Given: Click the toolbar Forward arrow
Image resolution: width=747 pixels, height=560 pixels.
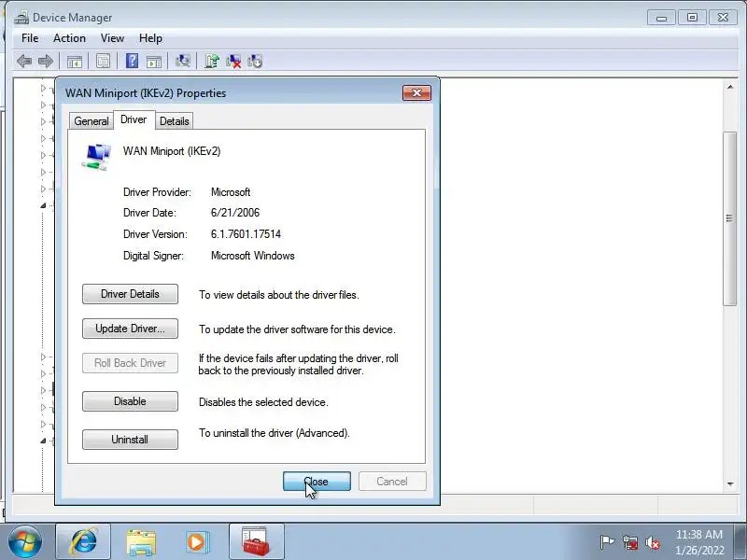Looking at the screenshot, I should (x=46, y=61).
